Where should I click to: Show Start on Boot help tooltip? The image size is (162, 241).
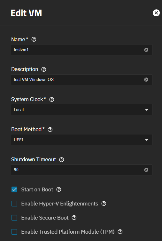coord(59,189)
